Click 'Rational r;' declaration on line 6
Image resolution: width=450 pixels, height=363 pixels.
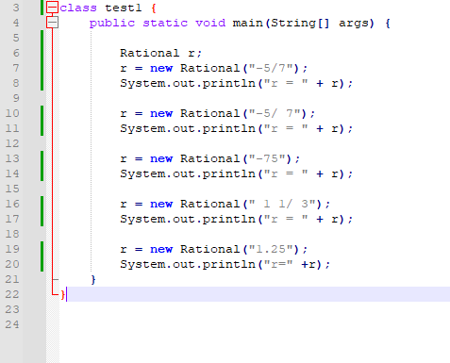pos(160,53)
